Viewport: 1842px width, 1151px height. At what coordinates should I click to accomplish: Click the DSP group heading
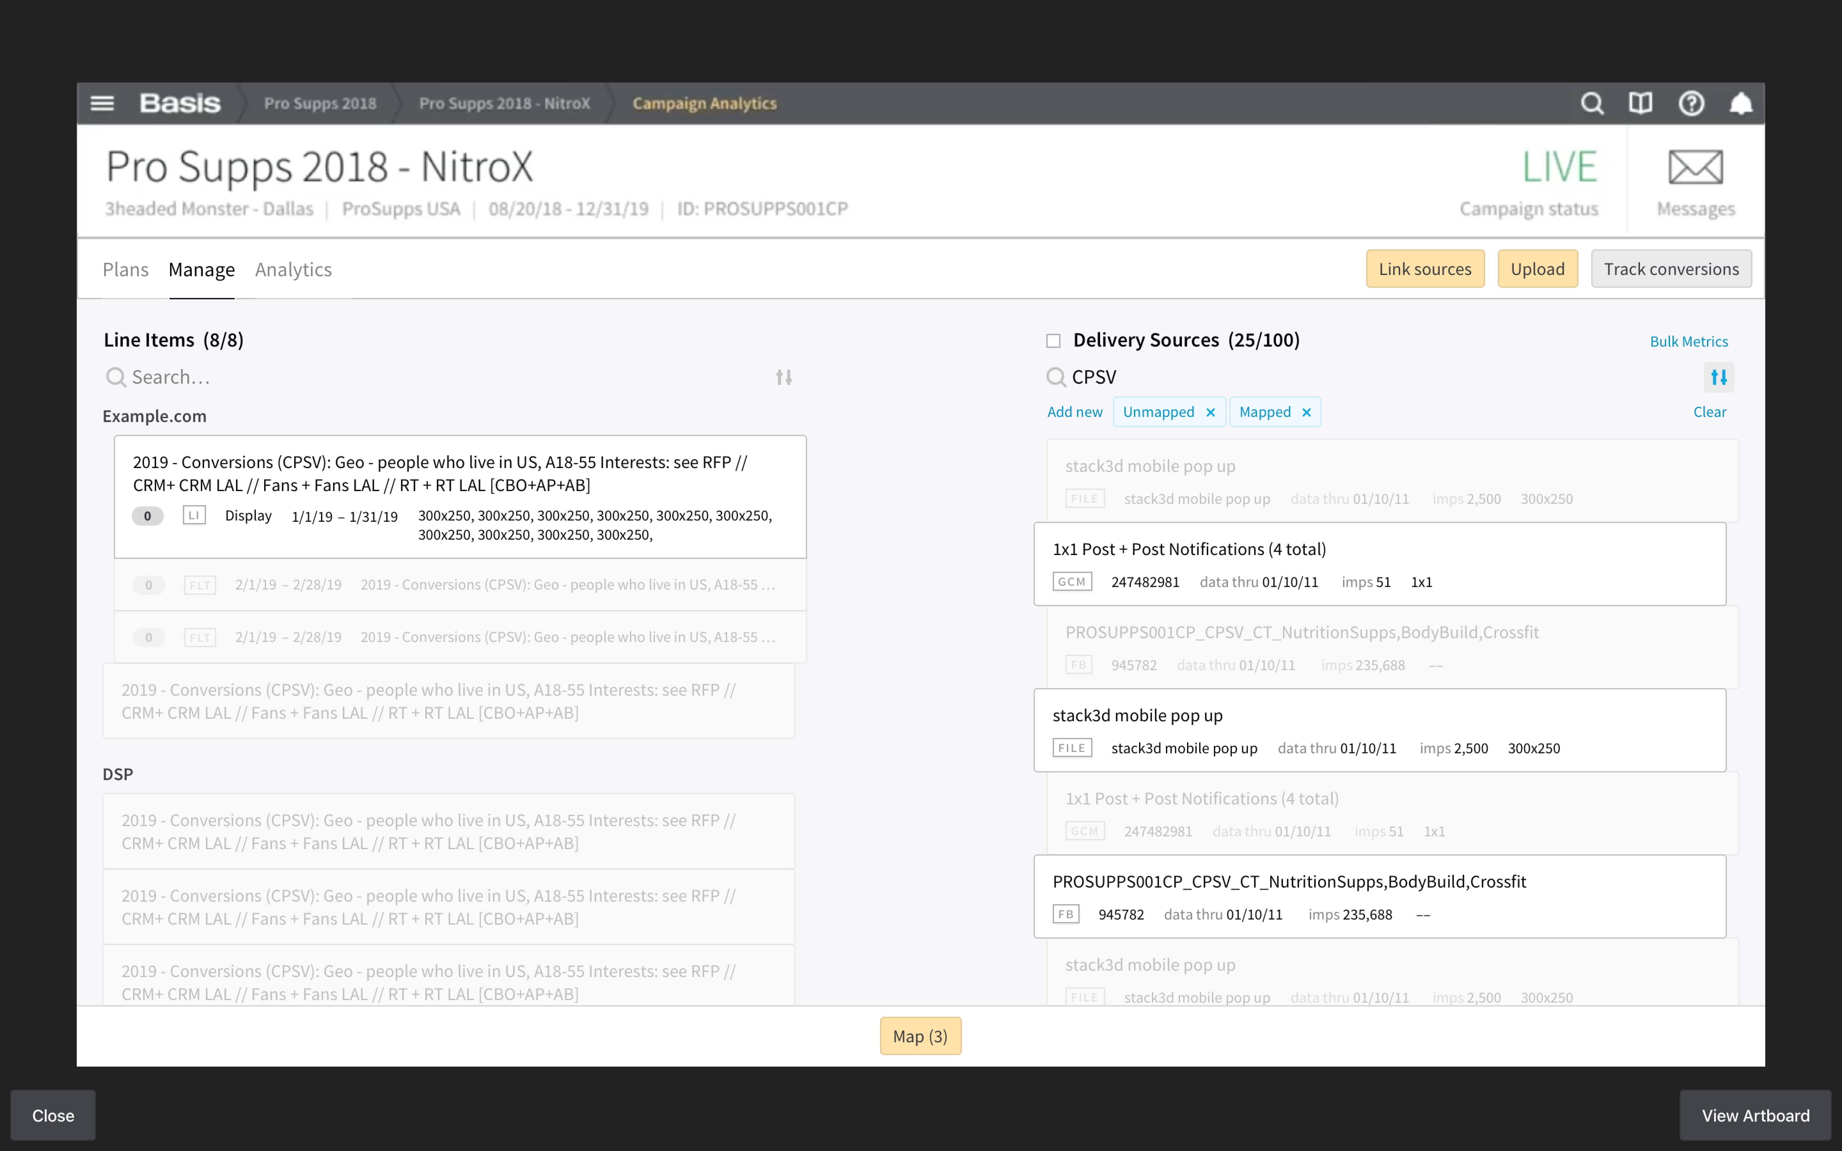pyautogui.click(x=118, y=774)
